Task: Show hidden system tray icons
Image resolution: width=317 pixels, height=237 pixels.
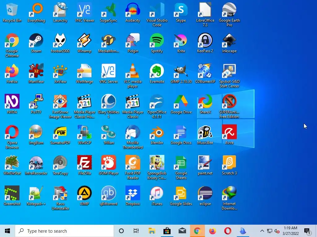Action: click(x=262, y=231)
